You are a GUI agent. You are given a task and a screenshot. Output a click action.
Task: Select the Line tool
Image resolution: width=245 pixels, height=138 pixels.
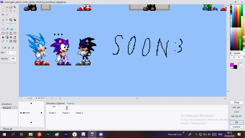click(15, 29)
